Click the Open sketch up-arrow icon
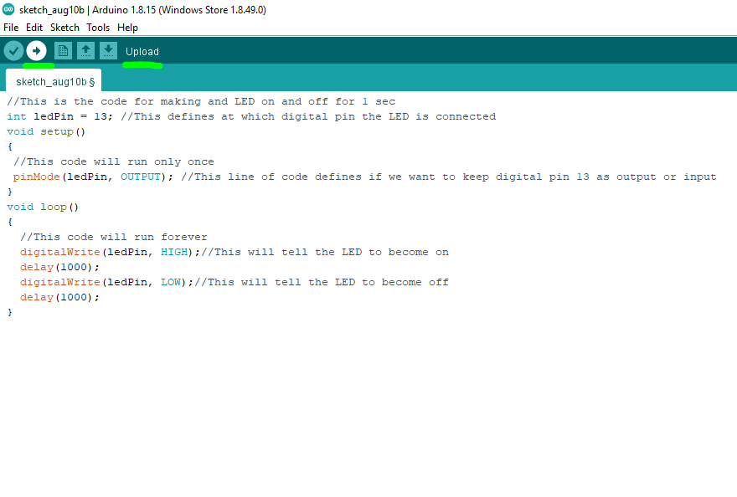 [x=85, y=51]
